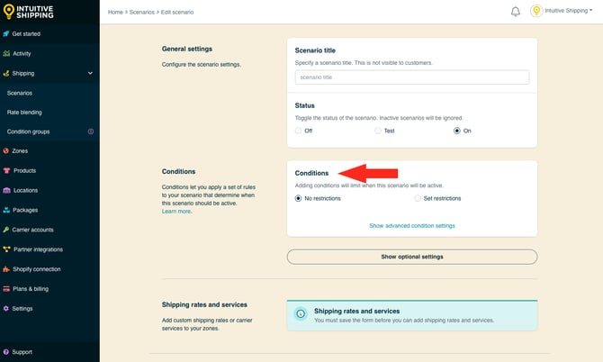Click the Settings gear icon in sidebar
The width and height of the screenshot is (603, 362).
click(6, 308)
